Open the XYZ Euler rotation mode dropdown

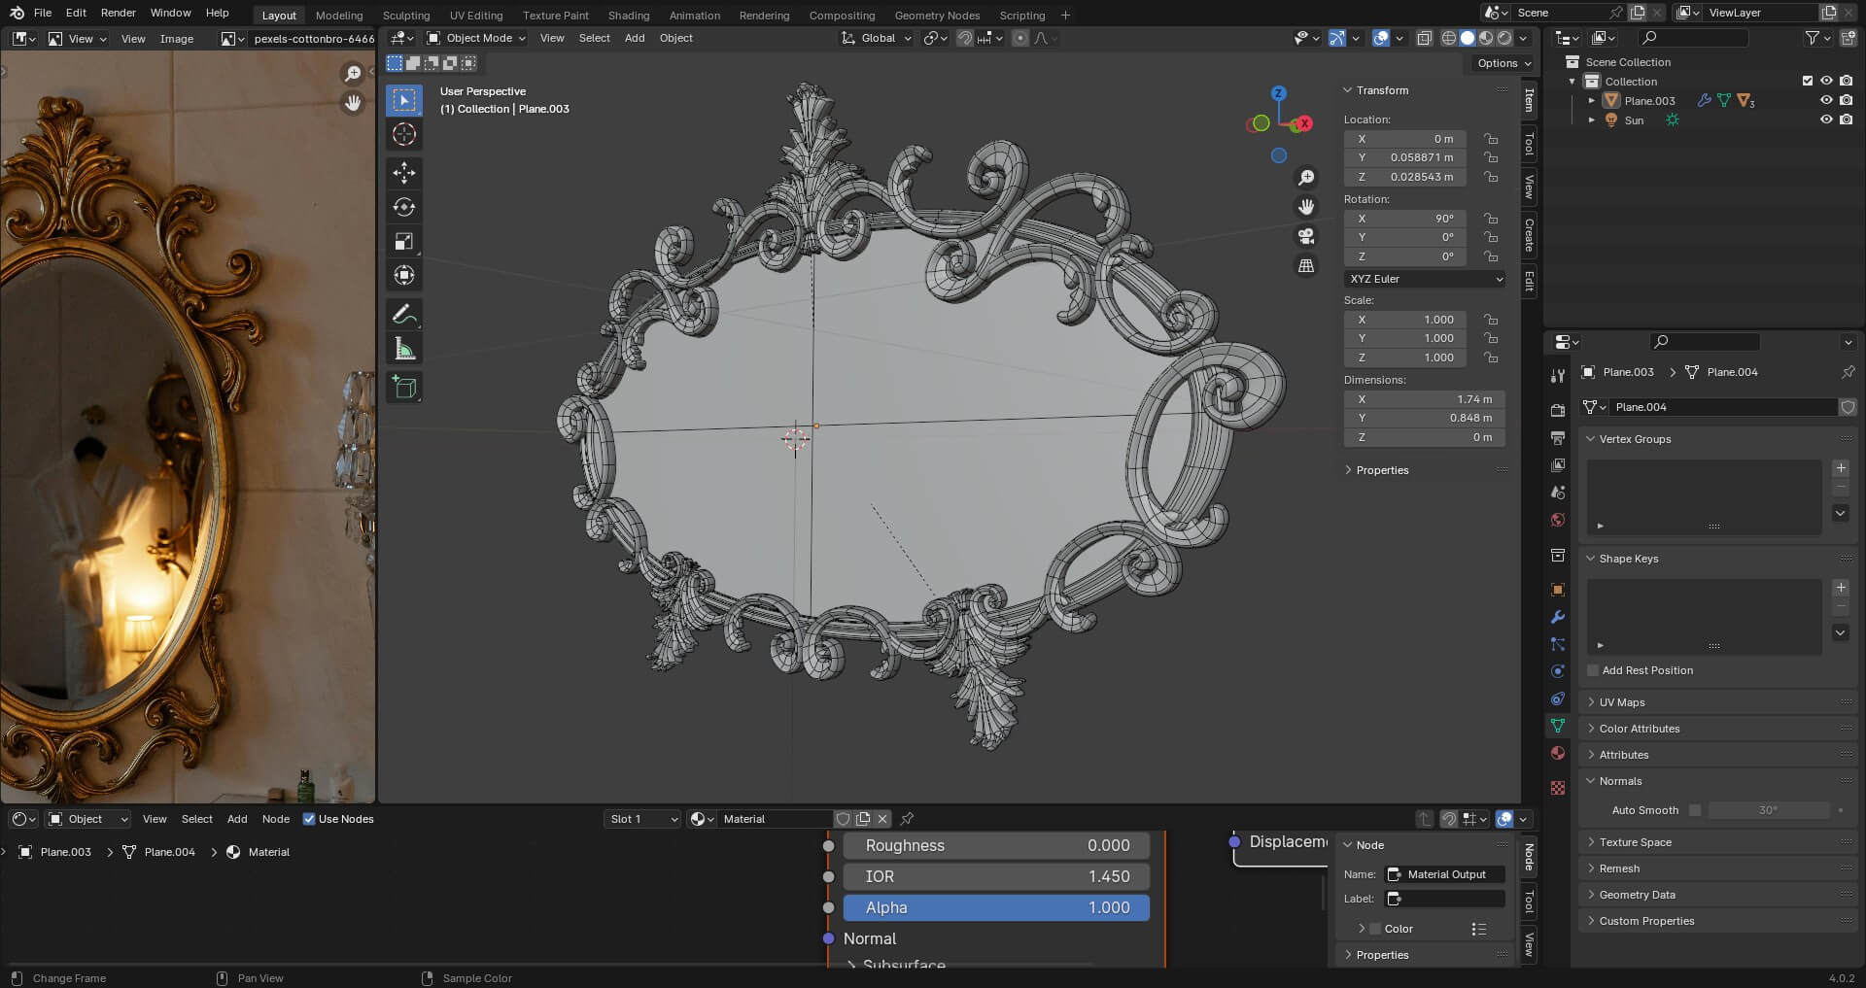[x=1426, y=279]
